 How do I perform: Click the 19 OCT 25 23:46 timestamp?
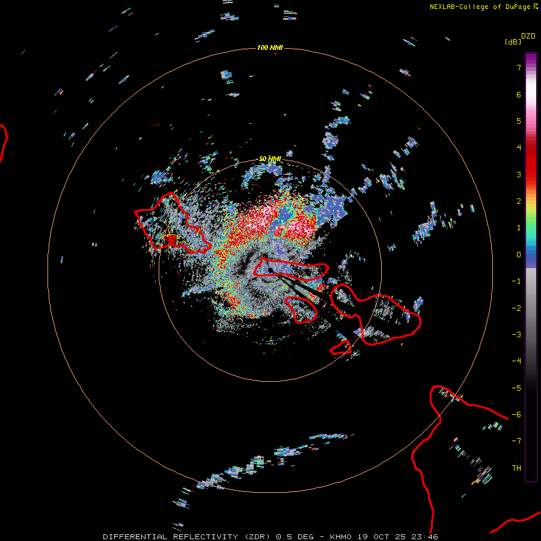coord(398,537)
